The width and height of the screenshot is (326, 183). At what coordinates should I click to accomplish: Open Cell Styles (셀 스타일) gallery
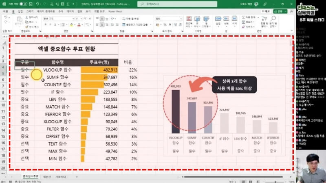206,22
